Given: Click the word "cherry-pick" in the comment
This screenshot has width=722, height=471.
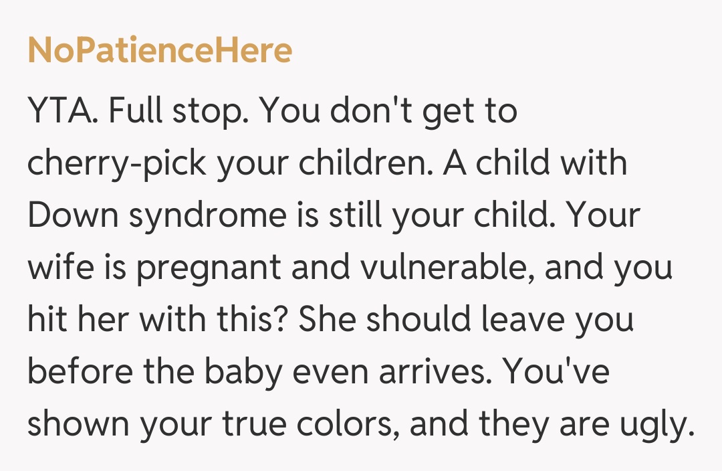Looking at the screenshot, I should (116, 164).
